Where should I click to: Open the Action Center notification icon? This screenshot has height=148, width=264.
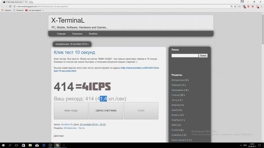[259, 145]
